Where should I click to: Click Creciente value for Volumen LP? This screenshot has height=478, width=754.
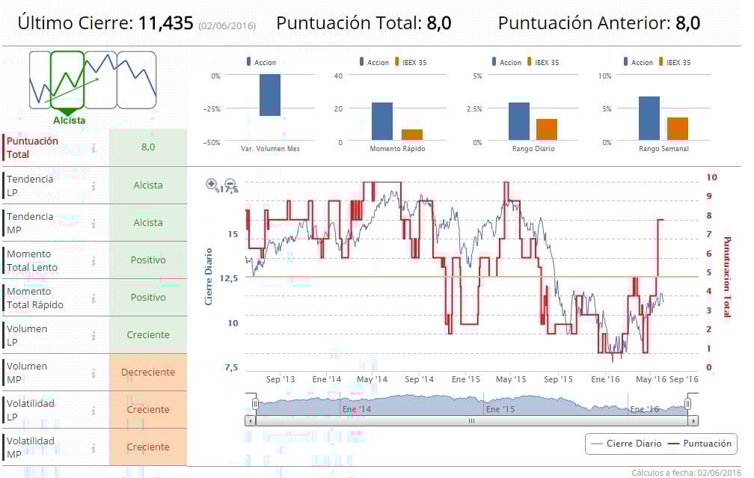pos(148,335)
